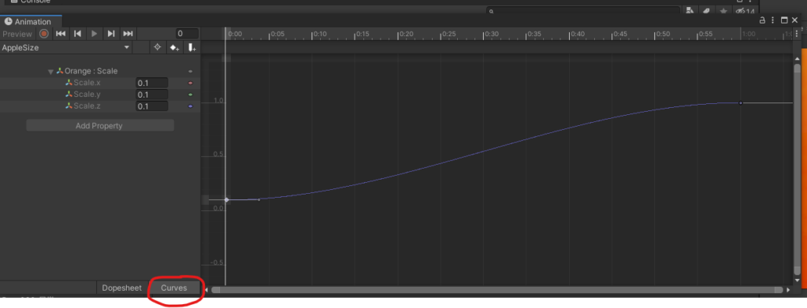Go to previous keyframe
The height and width of the screenshot is (308, 807).
(78, 34)
